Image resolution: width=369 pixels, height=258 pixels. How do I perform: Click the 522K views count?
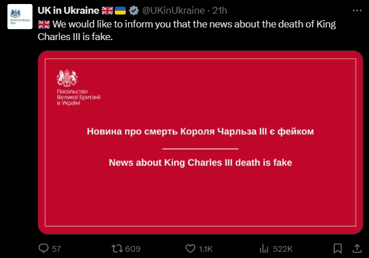coord(283,248)
